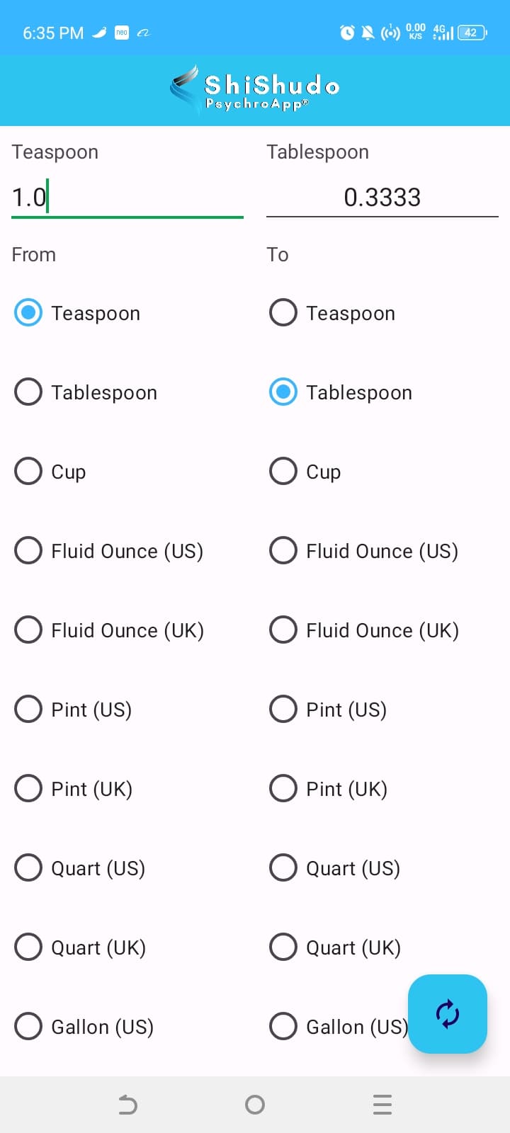Image resolution: width=510 pixels, height=1133 pixels.
Task: Open the recent apps menu icon
Action: pos(382,1105)
